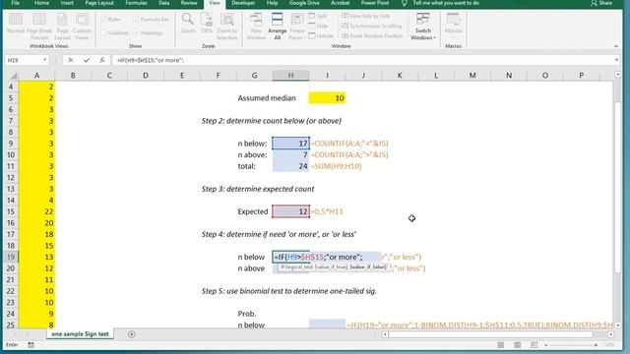630x354 pixels.
Task: Toggle Headings checkbox
Action: (x=148, y=32)
